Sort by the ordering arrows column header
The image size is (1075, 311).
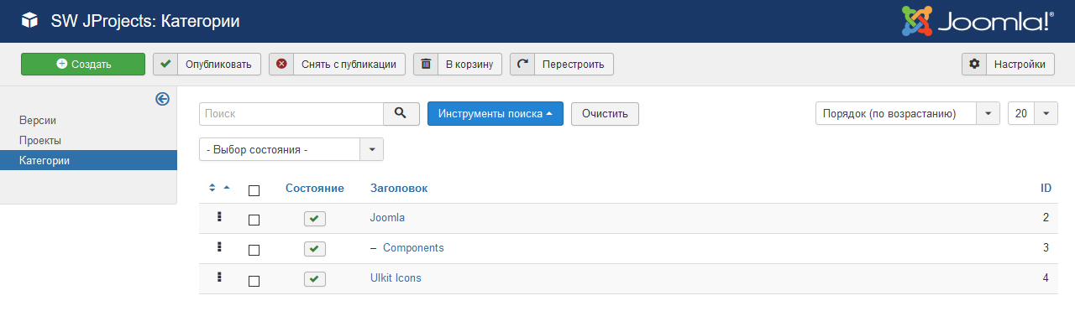pos(219,189)
